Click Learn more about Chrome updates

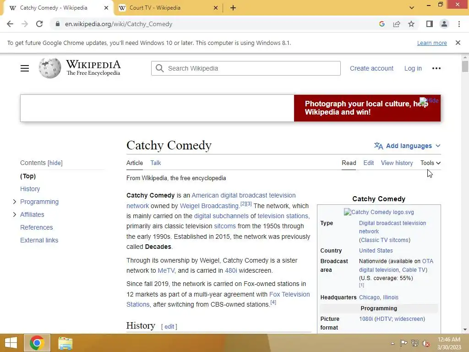(432, 43)
